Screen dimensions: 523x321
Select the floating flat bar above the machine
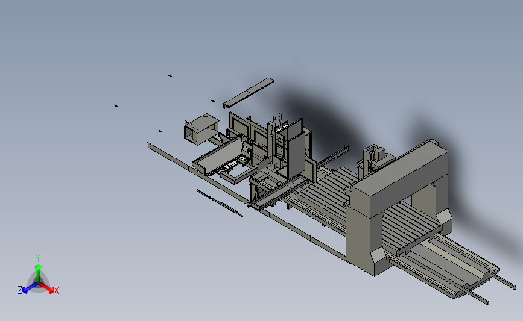pyautogui.click(x=249, y=93)
